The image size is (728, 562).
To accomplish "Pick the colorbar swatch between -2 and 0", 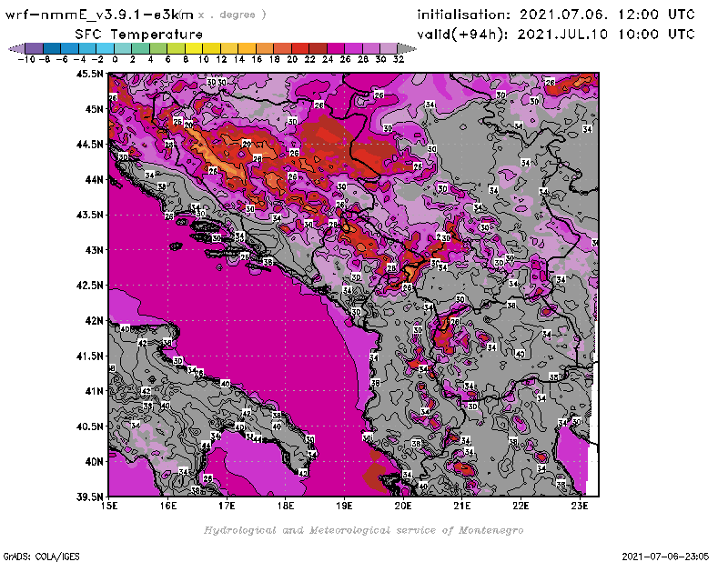I will [105, 48].
